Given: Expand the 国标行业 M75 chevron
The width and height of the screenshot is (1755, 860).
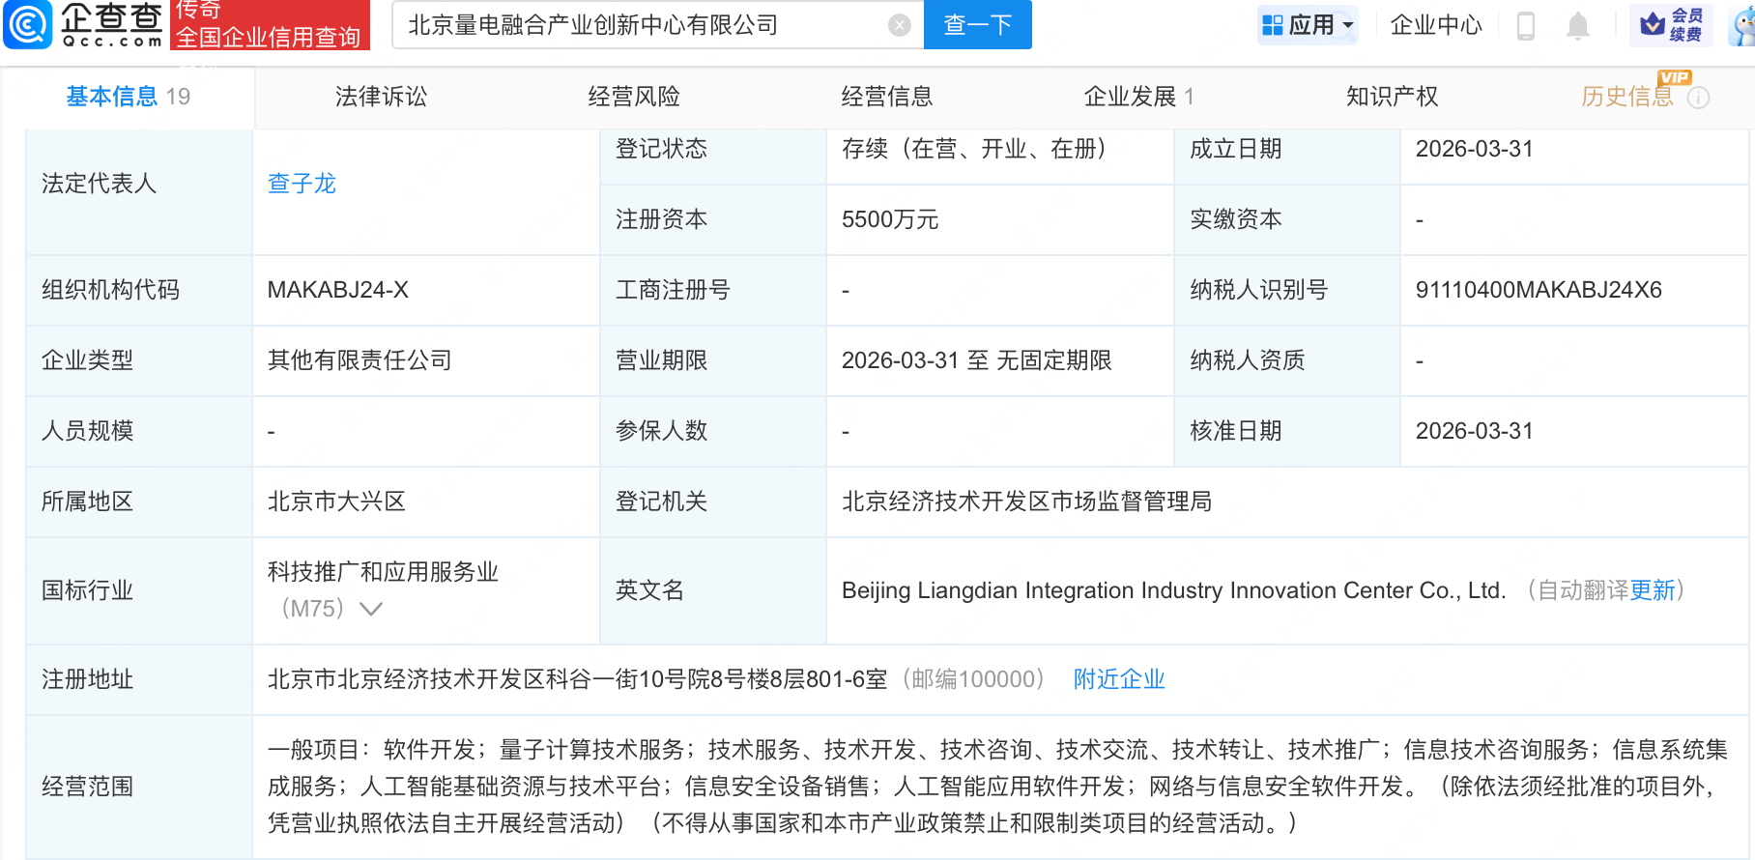Looking at the screenshot, I should tap(371, 609).
